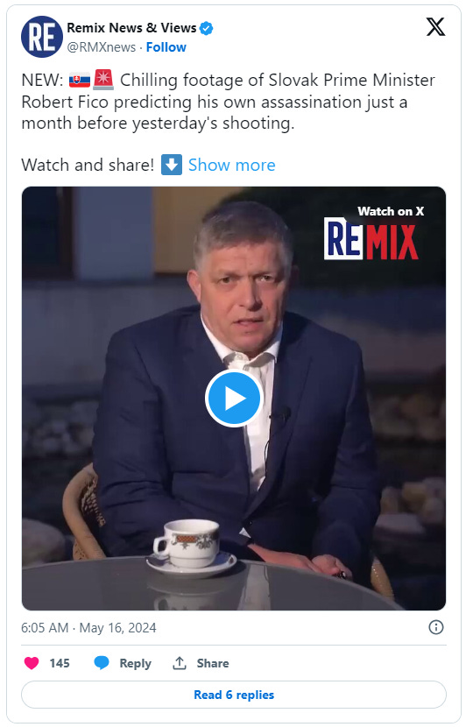Expand tweet text with Show more
Image resolution: width=473 pixels, height=727 pixels.
click(x=231, y=165)
